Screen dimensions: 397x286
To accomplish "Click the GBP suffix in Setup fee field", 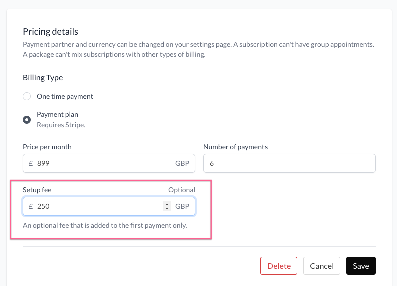I will click(x=182, y=206).
